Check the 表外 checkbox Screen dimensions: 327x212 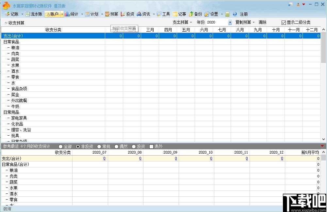click(151, 147)
